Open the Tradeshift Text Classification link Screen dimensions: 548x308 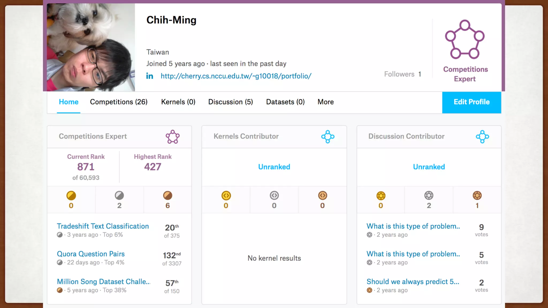click(103, 226)
